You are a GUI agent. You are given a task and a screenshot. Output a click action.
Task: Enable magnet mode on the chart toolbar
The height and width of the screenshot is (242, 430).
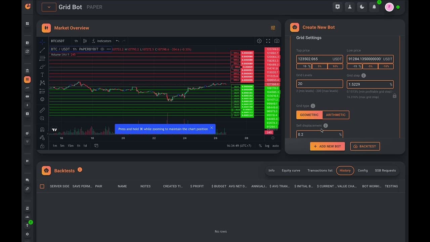coord(42,129)
